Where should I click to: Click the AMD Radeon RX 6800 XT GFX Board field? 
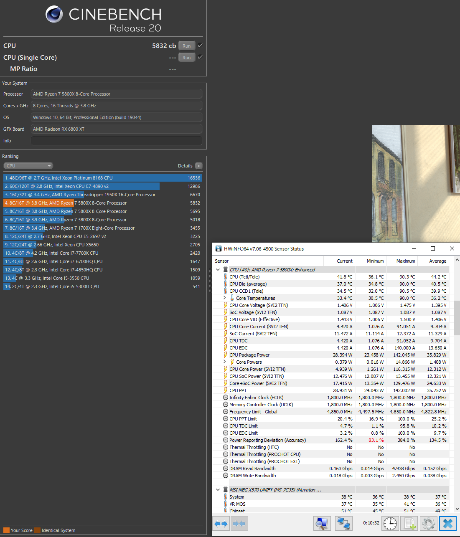(117, 129)
